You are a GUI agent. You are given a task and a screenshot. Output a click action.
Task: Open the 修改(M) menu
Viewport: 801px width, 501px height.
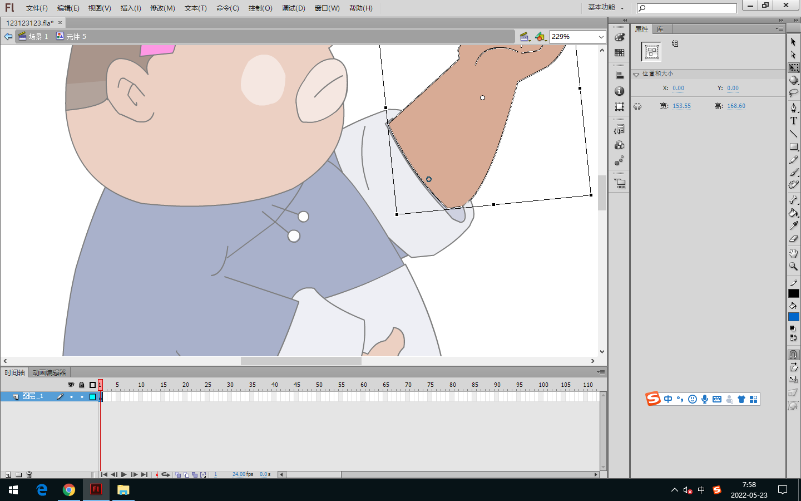click(x=162, y=8)
